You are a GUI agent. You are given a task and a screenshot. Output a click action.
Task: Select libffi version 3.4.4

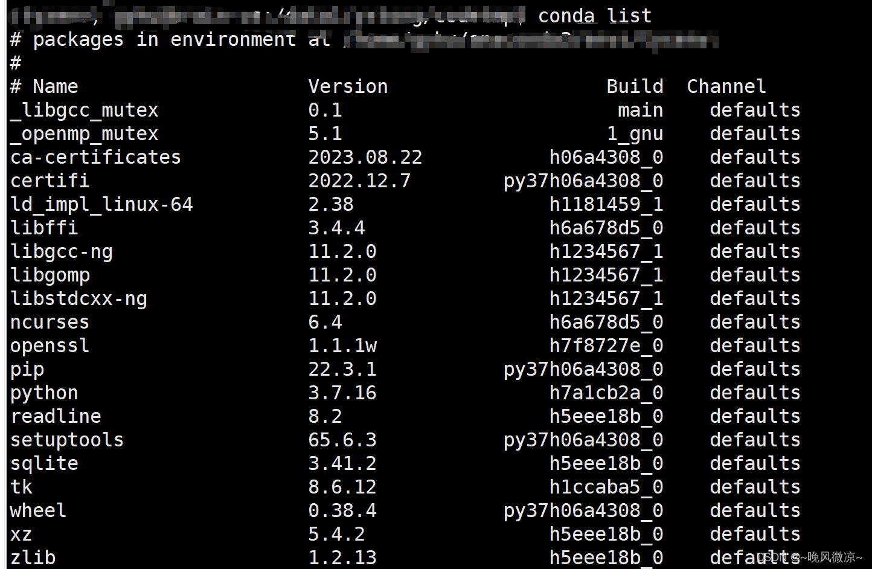336,228
